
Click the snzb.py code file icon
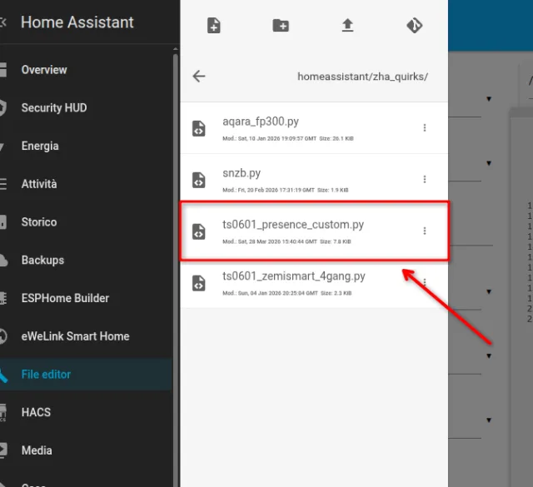point(198,180)
